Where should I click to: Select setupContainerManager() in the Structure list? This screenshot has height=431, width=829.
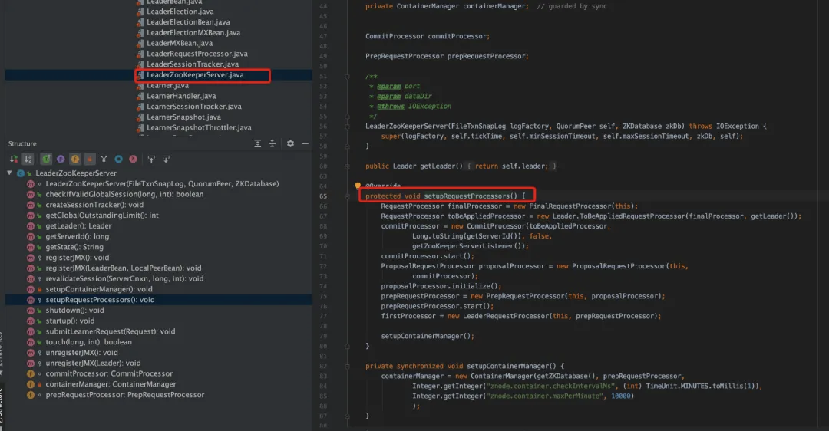click(99, 289)
